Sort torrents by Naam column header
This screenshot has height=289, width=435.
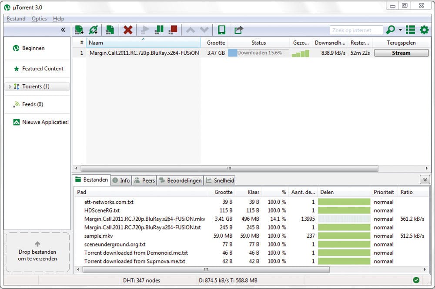pos(143,43)
